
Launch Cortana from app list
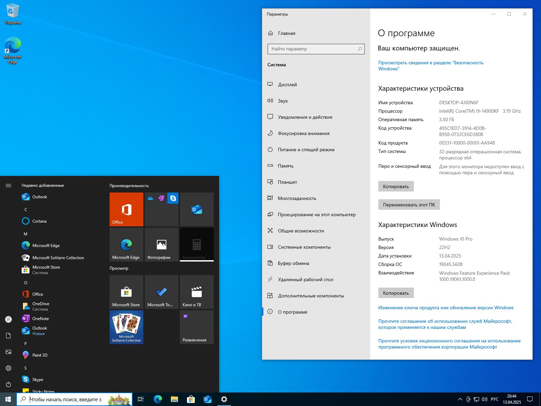pos(61,221)
